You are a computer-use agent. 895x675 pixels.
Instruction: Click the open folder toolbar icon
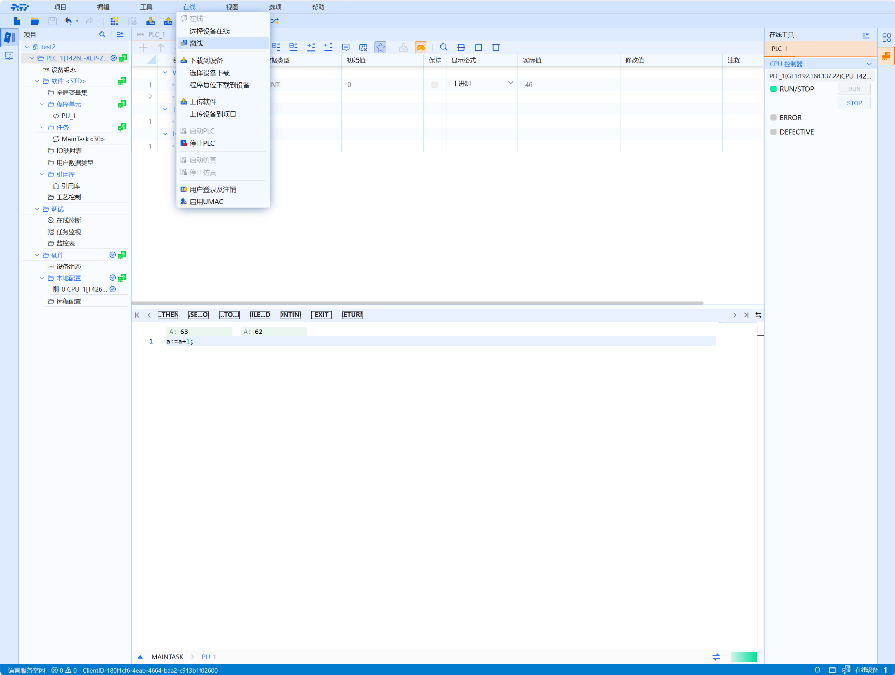(34, 21)
